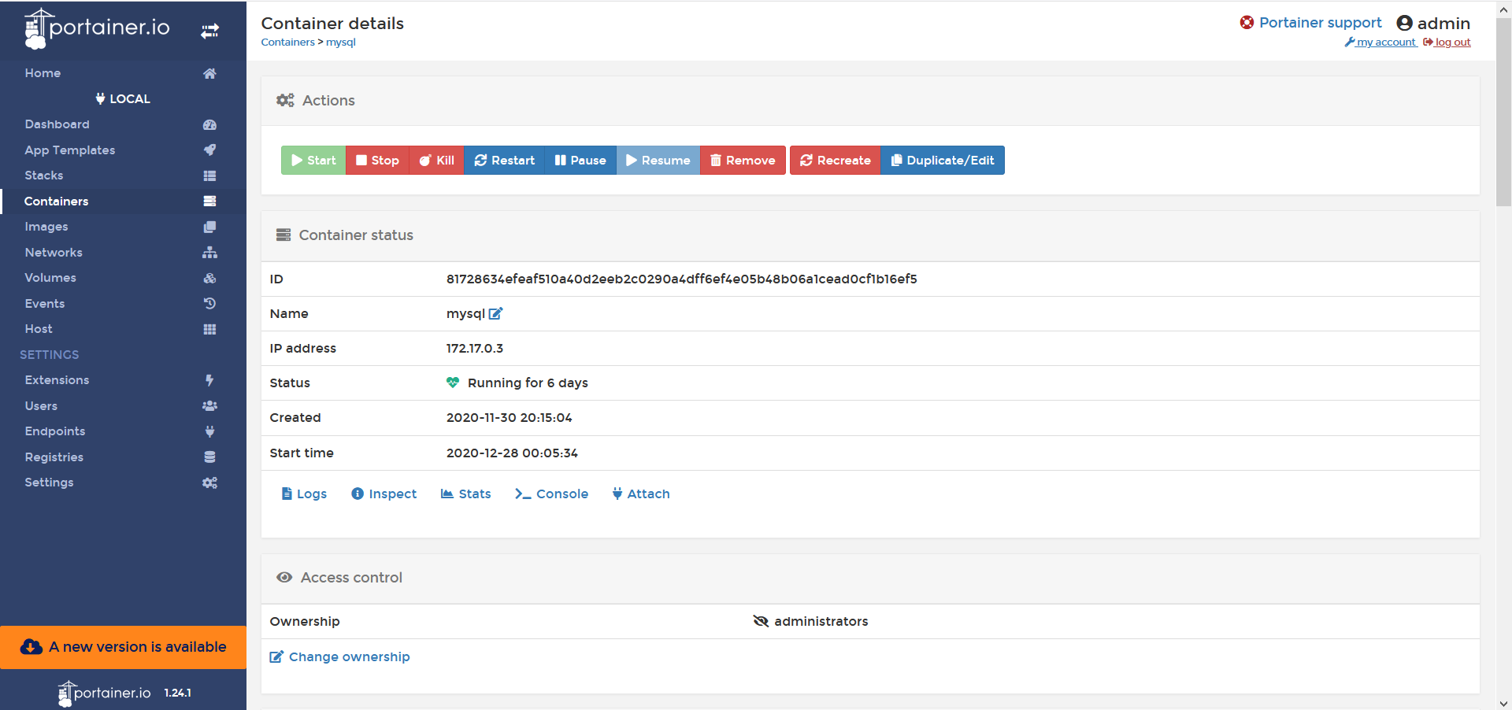
Task: Click the edit icon next to mysql name
Action: pos(495,313)
